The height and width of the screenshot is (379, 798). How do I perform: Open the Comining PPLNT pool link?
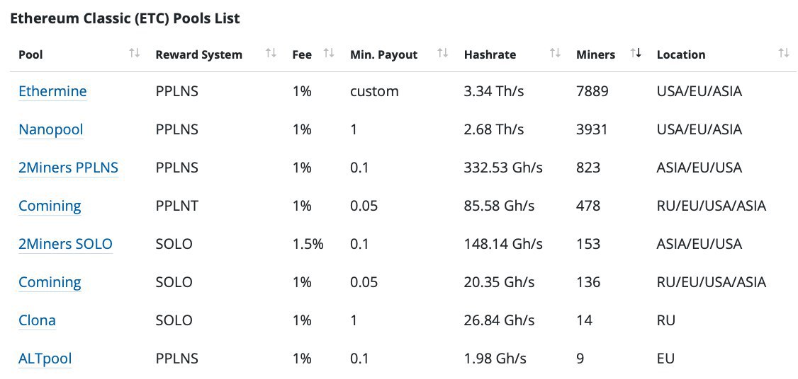50,206
